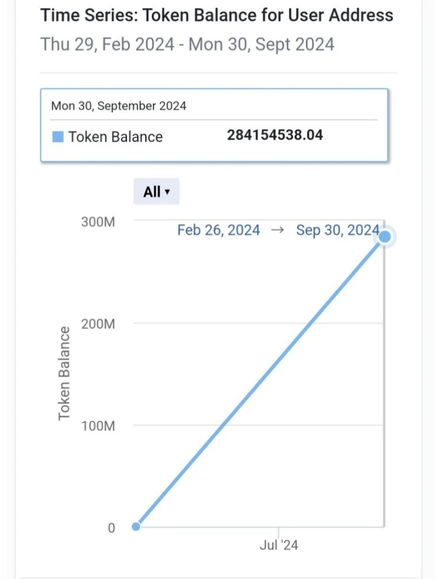The image size is (437, 579).
Task: Click the 100M y-axis label
Action: (98, 425)
